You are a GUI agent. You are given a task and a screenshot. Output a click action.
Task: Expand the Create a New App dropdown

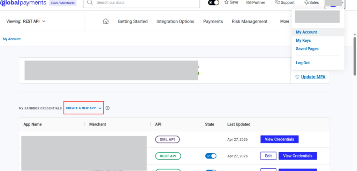[x=84, y=108]
